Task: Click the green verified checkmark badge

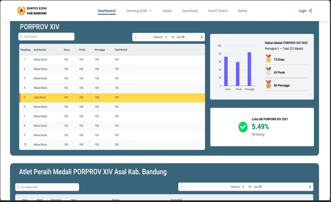Action: tap(243, 127)
